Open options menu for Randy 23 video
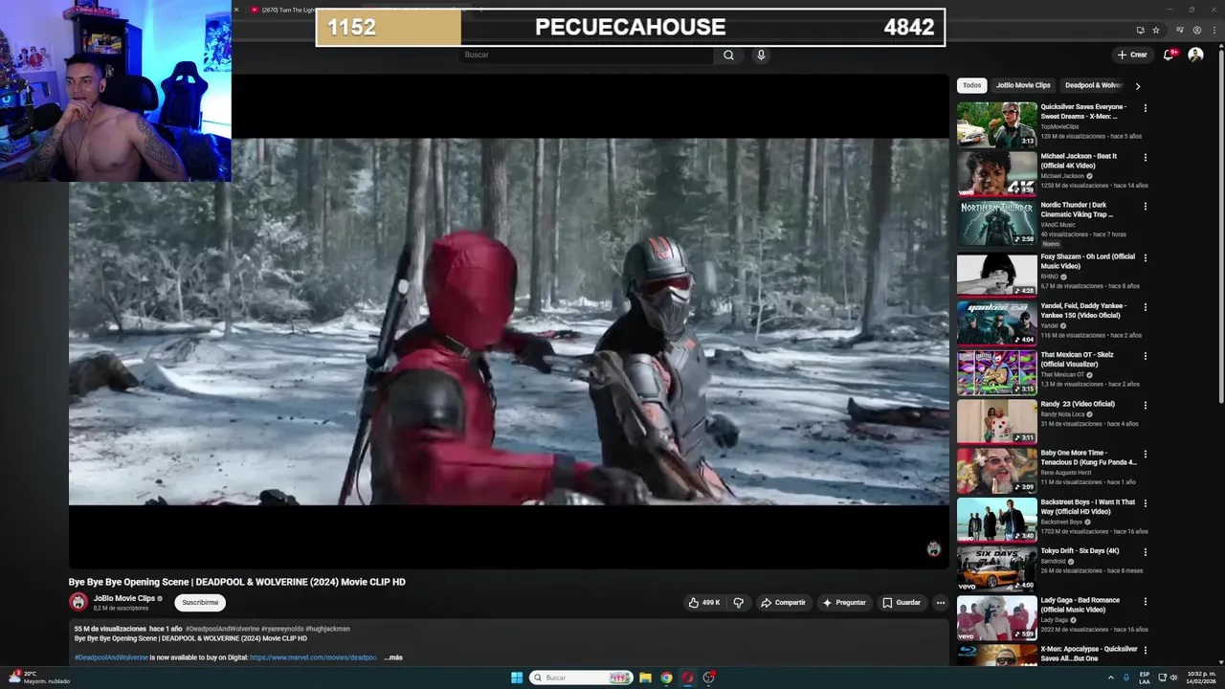Image resolution: width=1225 pixels, height=689 pixels. [x=1145, y=405]
